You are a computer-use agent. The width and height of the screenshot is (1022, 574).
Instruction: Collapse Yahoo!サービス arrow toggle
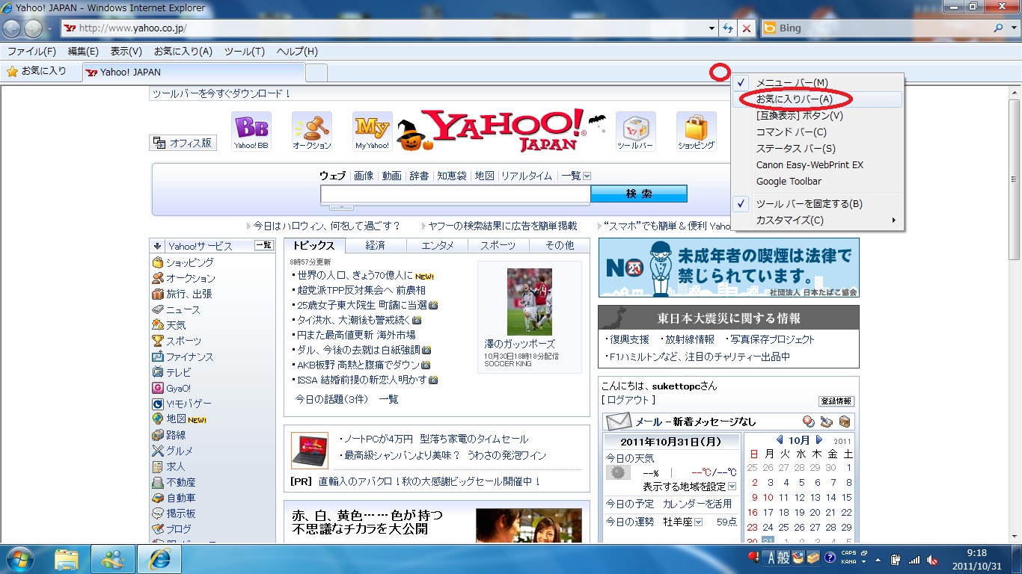pyautogui.click(x=157, y=246)
